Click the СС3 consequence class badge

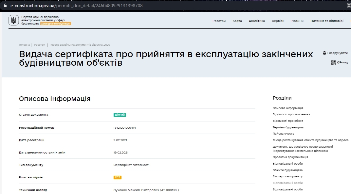tap(118, 177)
